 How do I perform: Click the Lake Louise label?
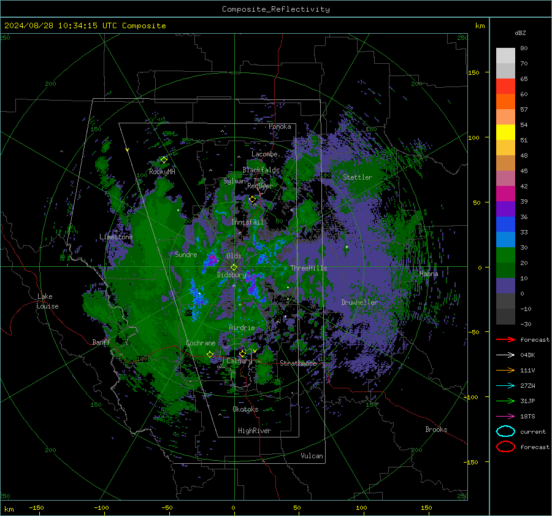(x=47, y=301)
